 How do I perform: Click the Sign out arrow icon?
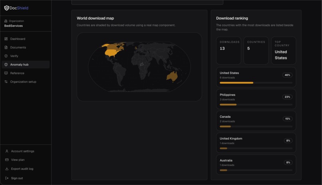click(7, 178)
